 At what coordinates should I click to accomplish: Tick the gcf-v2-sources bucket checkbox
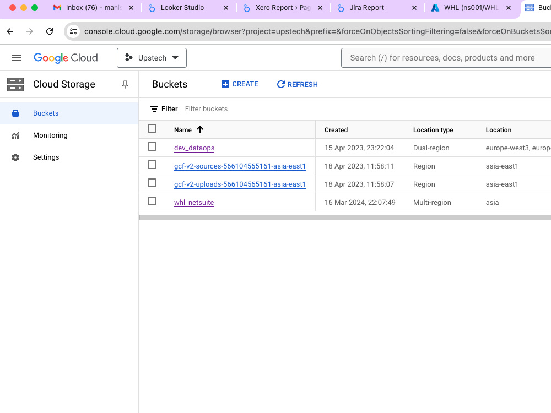[152, 165]
